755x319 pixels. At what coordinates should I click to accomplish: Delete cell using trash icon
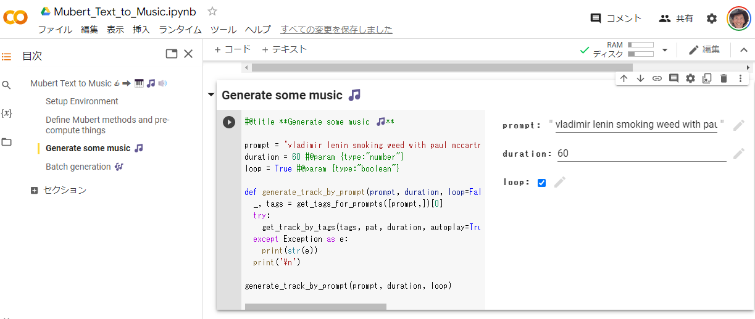pyautogui.click(x=724, y=78)
